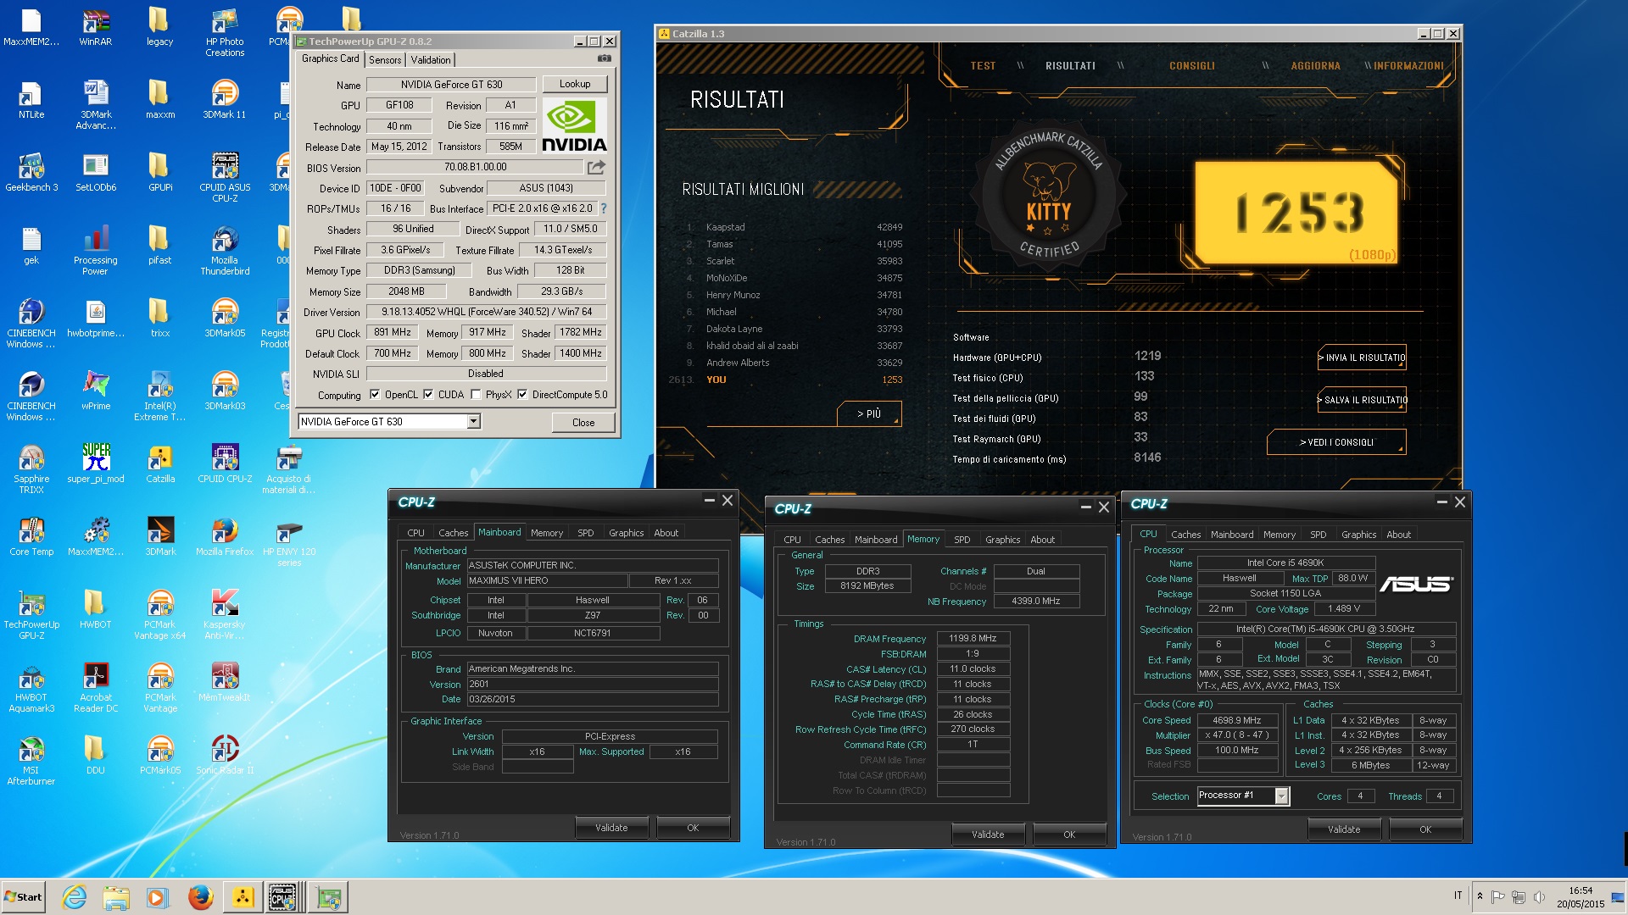The height and width of the screenshot is (915, 1628).
Task: Open the PCMark Vantage x64 desktop shortcut
Action: coord(159,615)
